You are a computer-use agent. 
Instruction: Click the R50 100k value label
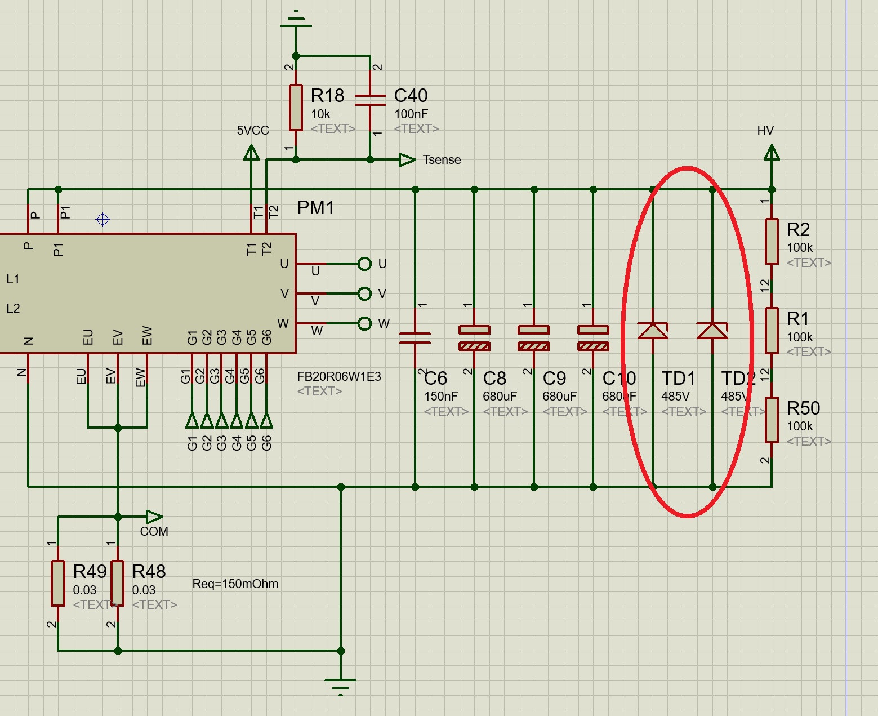(x=800, y=426)
